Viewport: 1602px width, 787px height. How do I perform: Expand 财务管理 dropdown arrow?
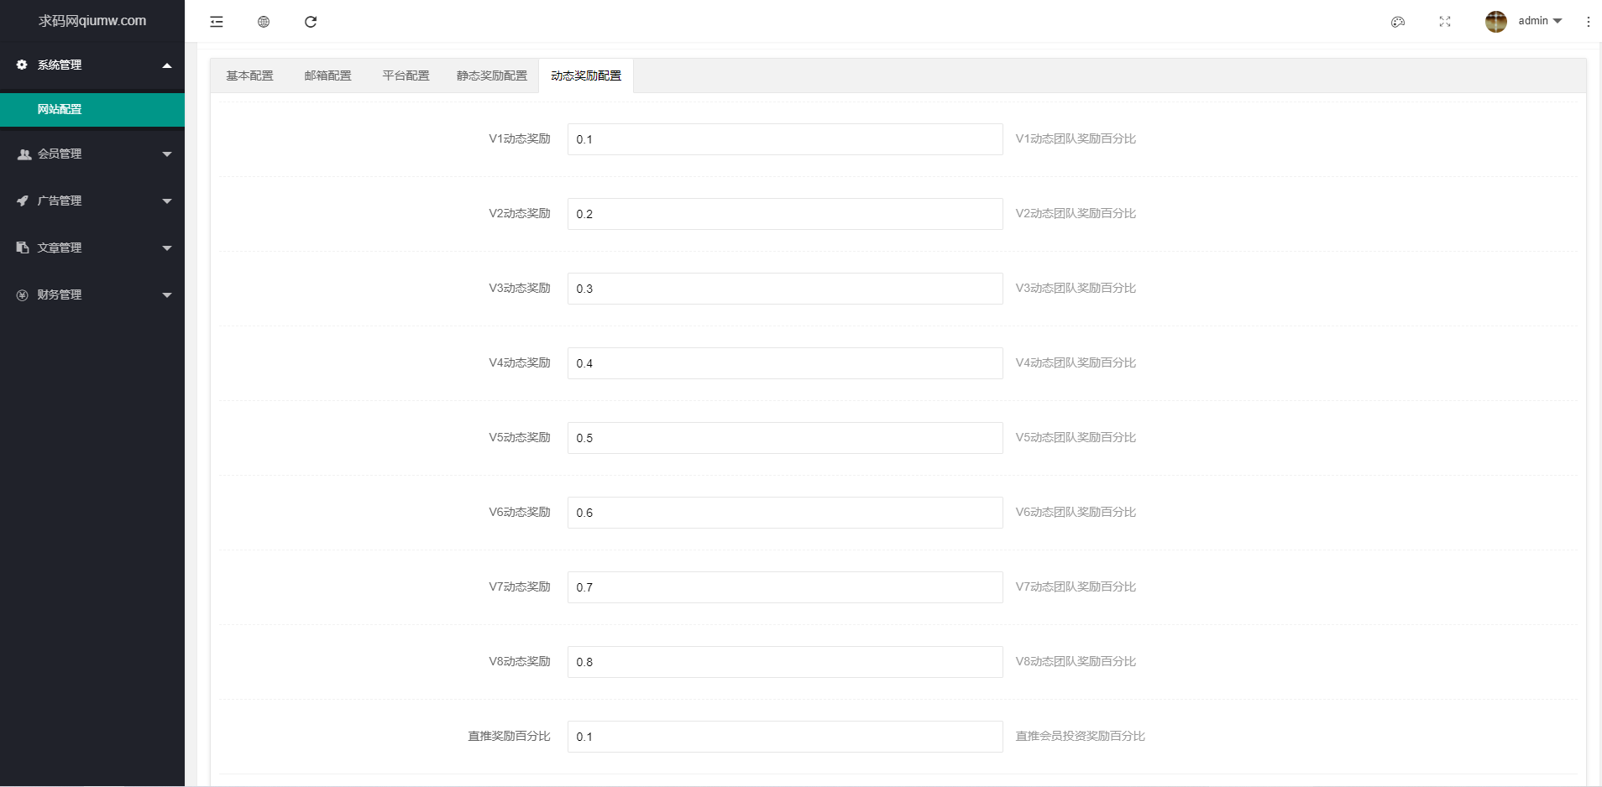pyautogui.click(x=167, y=295)
